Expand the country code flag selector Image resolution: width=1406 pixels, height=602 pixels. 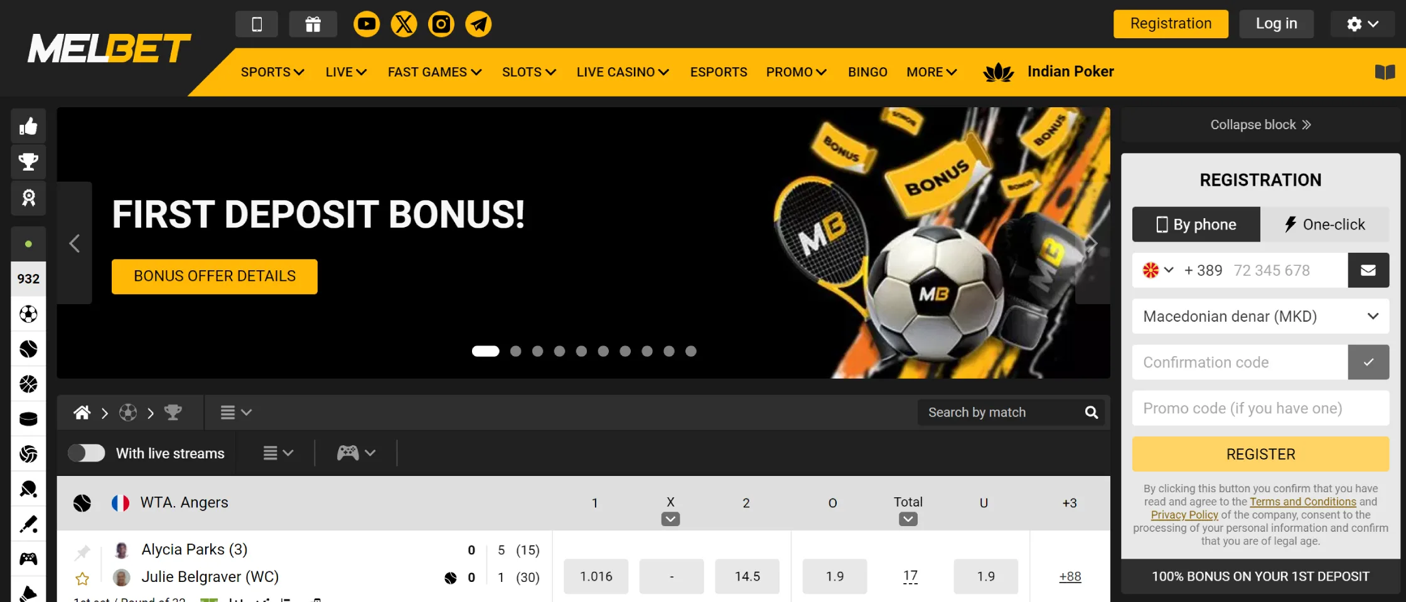point(1158,270)
